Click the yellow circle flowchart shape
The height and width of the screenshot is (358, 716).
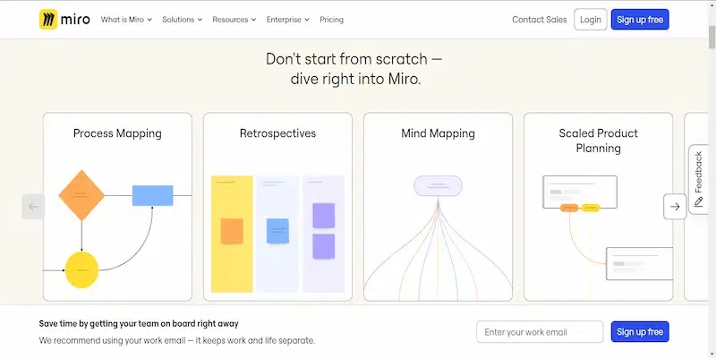coord(81,268)
